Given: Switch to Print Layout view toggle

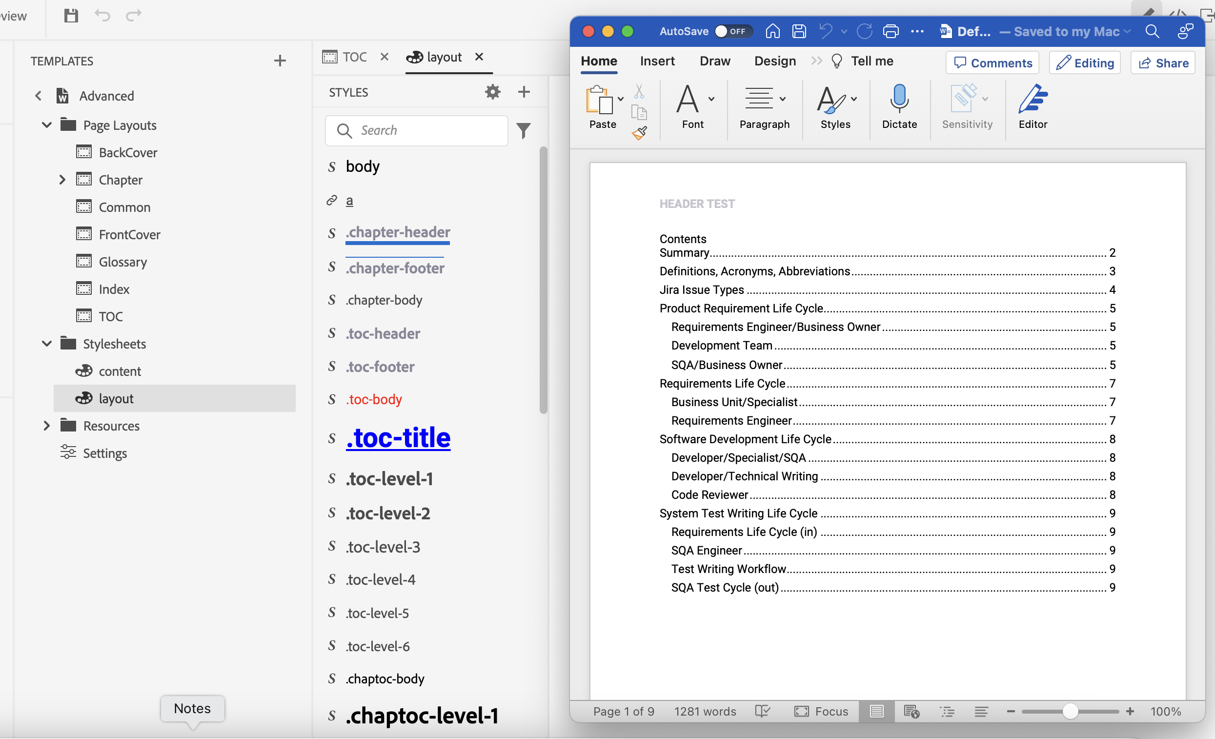Looking at the screenshot, I should [x=876, y=711].
